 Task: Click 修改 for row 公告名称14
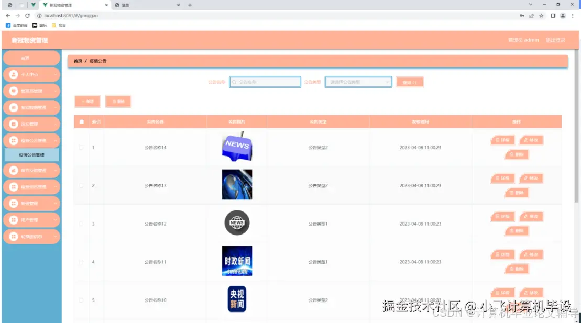pos(531,140)
